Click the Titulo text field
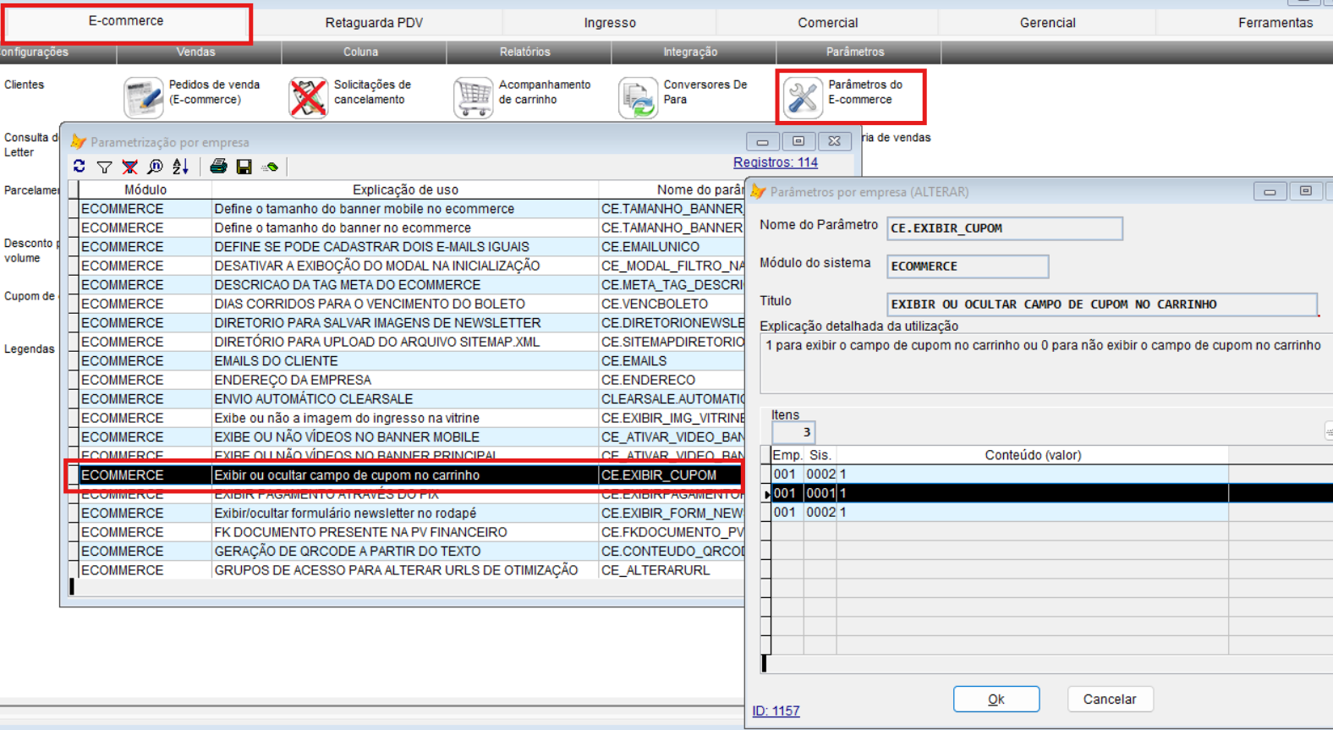Image resolution: width=1333 pixels, height=730 pixels. 1100,305
